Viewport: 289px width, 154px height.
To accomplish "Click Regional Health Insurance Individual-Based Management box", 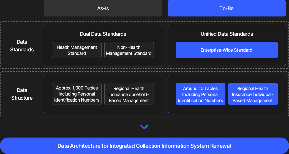I will [253, 94].
